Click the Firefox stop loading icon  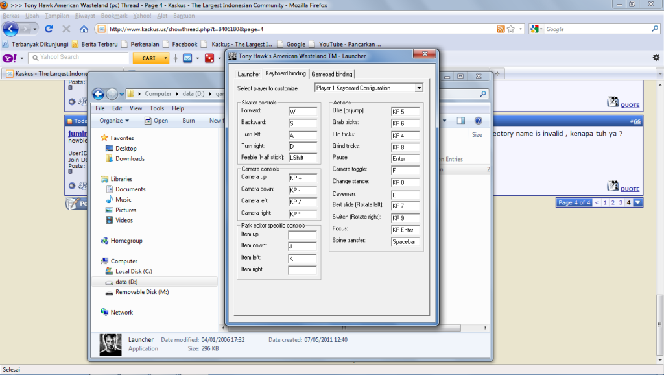tap(66, 29)
